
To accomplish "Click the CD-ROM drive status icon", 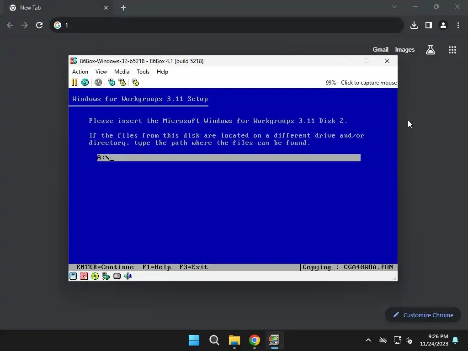I will click(x=95, y=276).
